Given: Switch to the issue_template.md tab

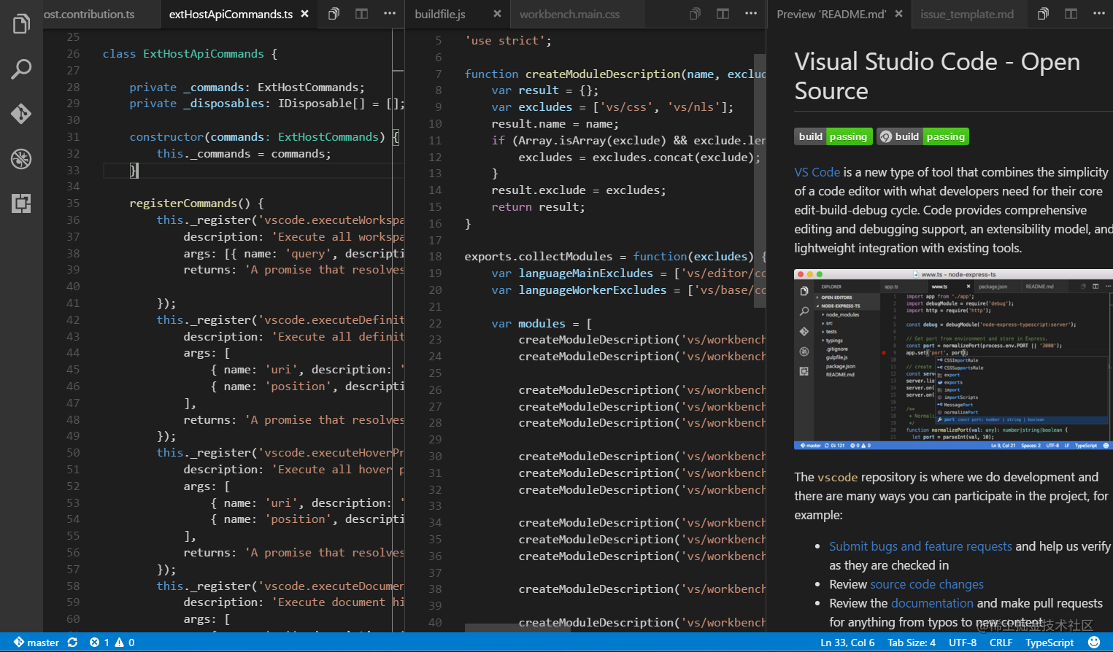Looking at the screenshot, I should [x=966, y=14].
